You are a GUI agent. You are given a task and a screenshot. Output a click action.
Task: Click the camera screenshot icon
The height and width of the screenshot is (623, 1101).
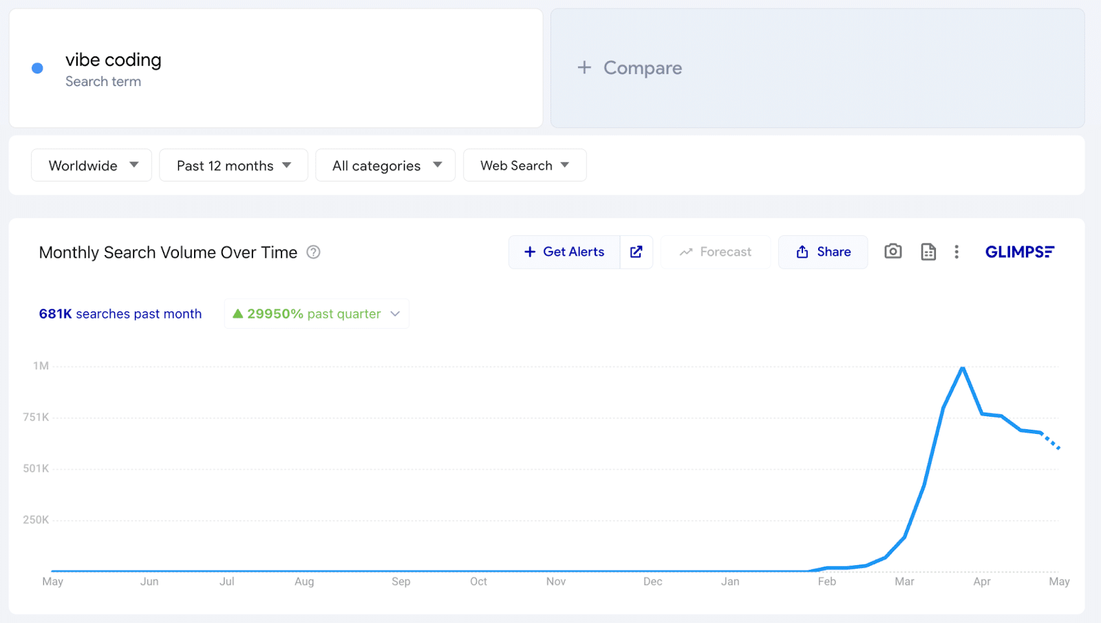[893, 252]
